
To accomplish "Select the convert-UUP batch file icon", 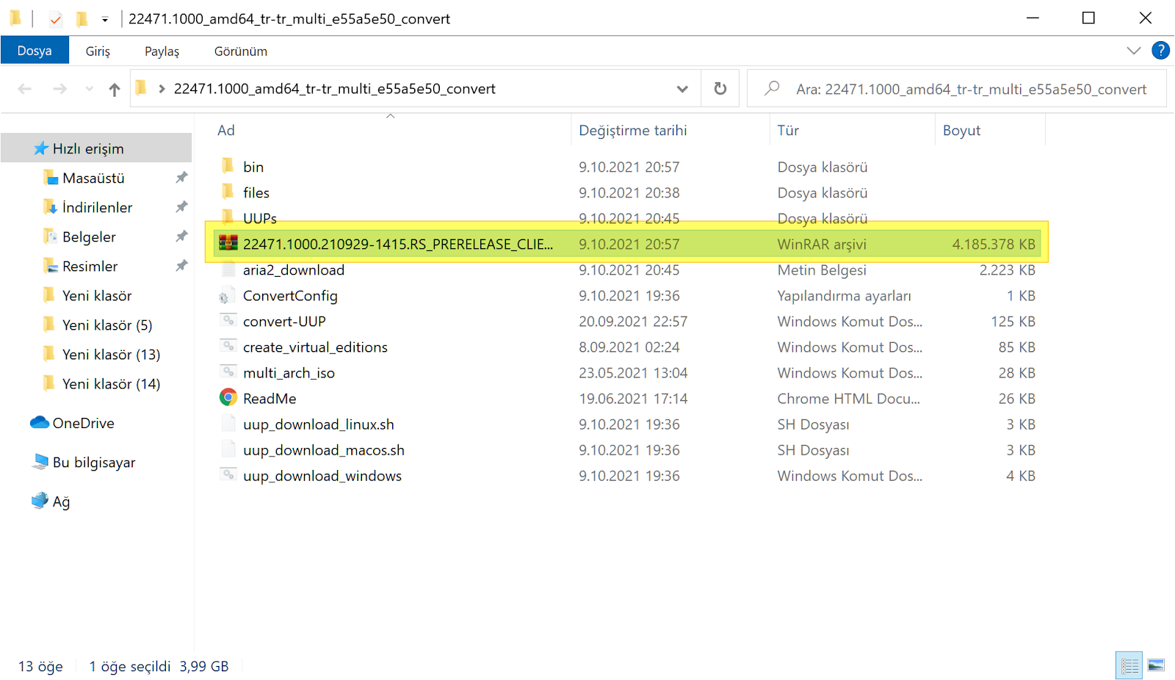I will click(228, 320).
